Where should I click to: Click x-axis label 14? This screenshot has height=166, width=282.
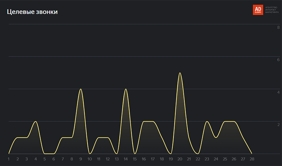click(x=125, y=159)
